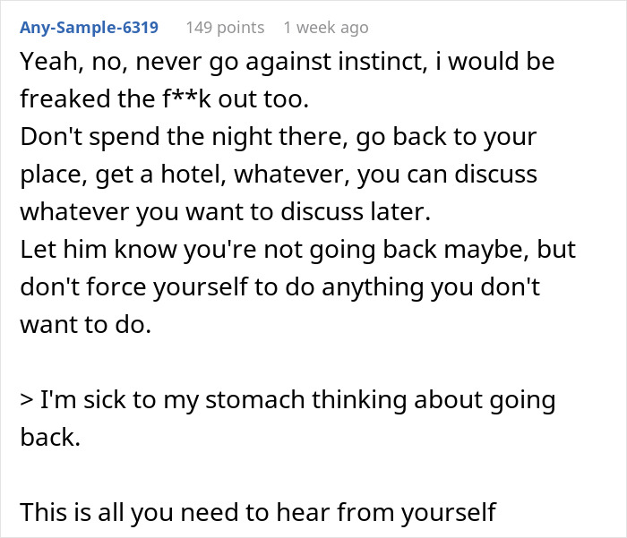Open the '1 week ago' timestamp permalink
Image resolution: width=627 pixels, height=538 pixels.
point(325,28)
